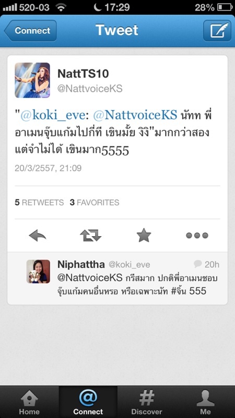This screenshot has width=235, height=418.
Task: Open the NattTS10 account name
Action: point(83,74)
